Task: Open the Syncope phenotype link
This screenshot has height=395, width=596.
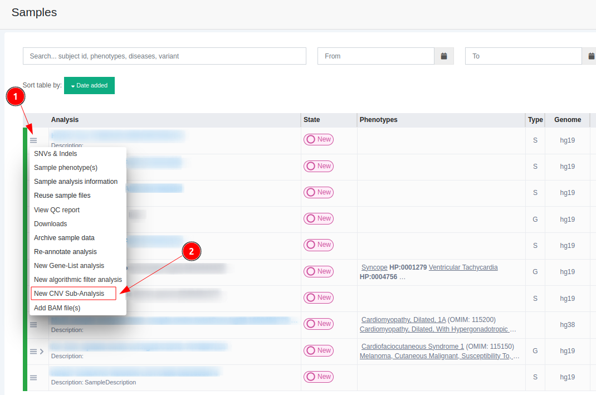Action: (374, 267)
